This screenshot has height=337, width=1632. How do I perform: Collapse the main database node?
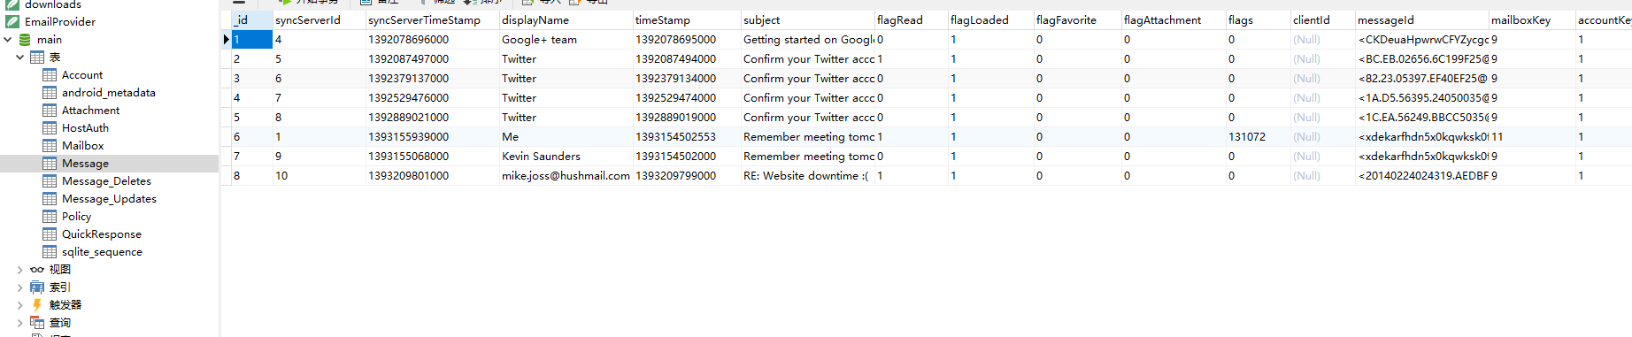tap(8, 40)
